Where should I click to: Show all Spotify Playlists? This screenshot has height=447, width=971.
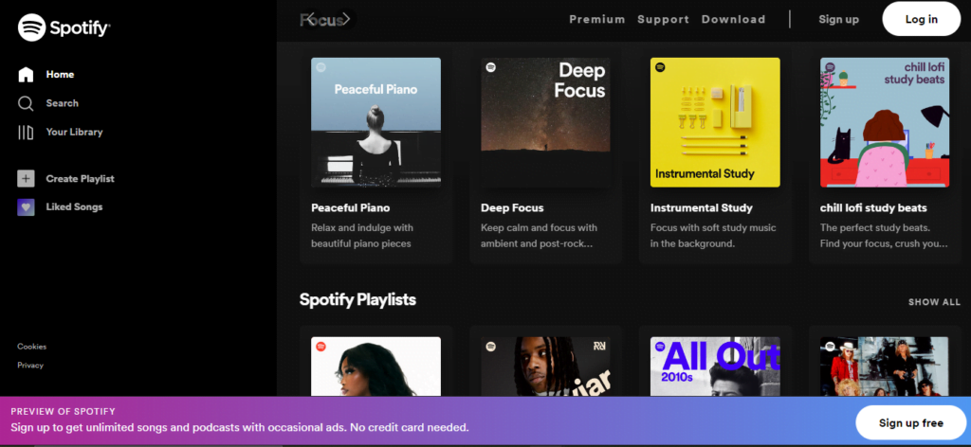click(x=934, y=302)
